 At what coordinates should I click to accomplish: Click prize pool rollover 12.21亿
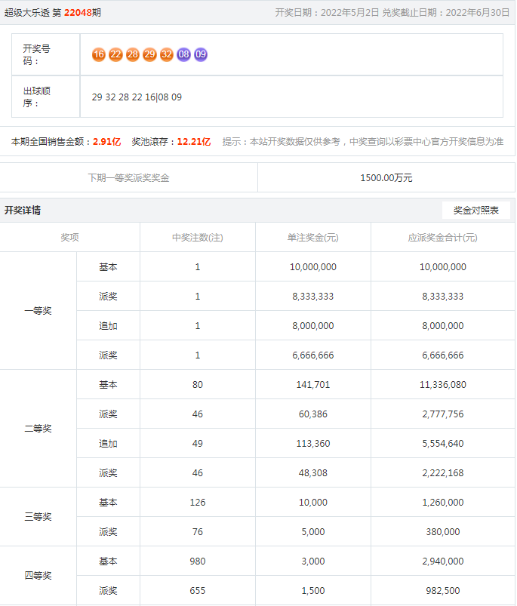(x=193, y=142)
